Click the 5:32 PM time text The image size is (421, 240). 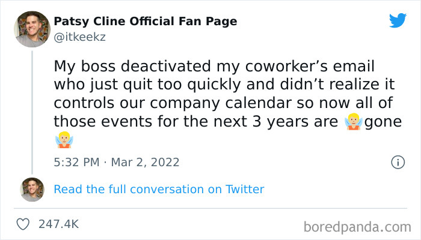pyautogui.click(x=75, y=162)
